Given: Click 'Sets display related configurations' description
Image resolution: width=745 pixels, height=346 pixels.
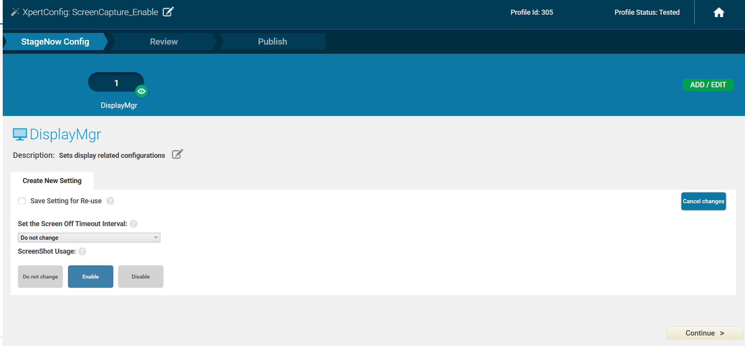Looking at the screenshot, I should point(112,156).
